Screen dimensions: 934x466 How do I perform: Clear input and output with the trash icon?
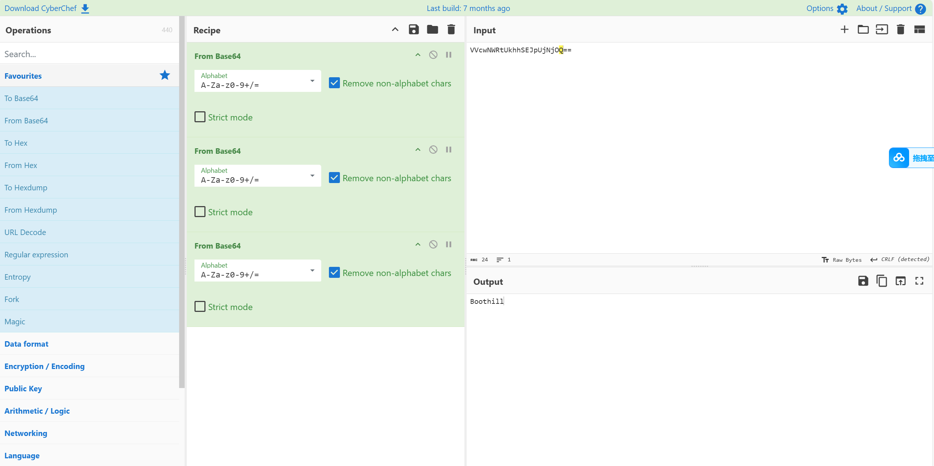pyautogui.click(x=900, y=30)
